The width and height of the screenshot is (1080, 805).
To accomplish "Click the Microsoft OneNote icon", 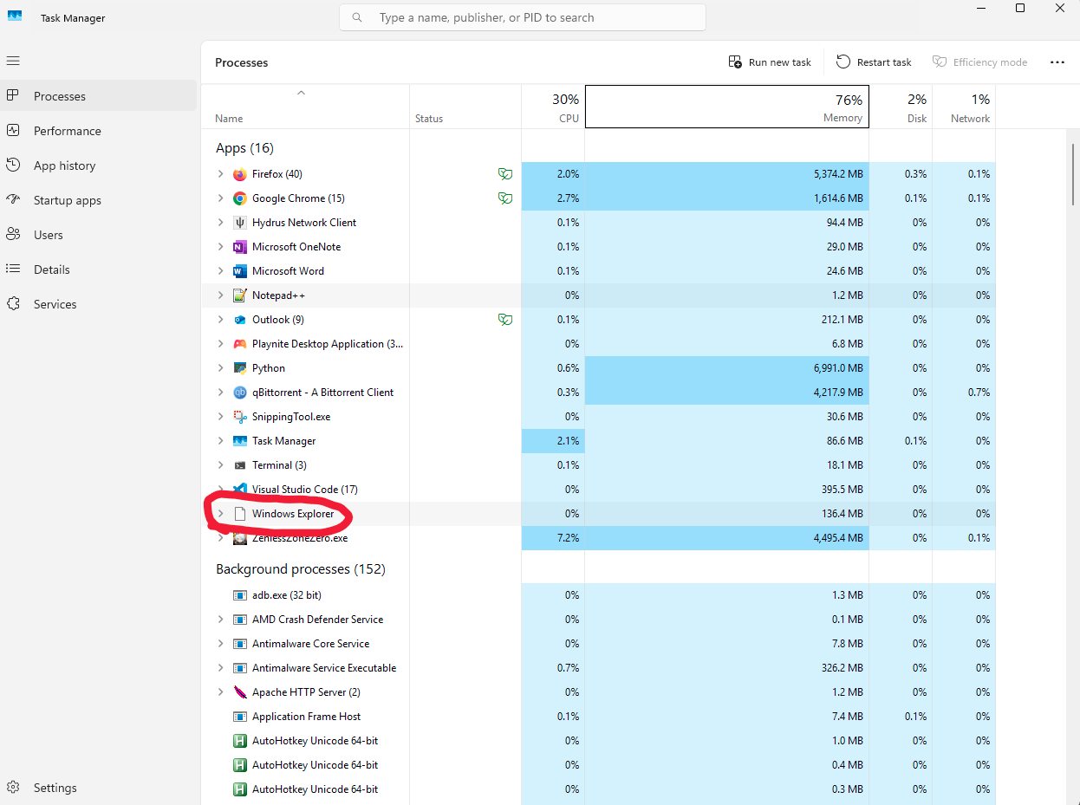I will click(x=240, y=247).
